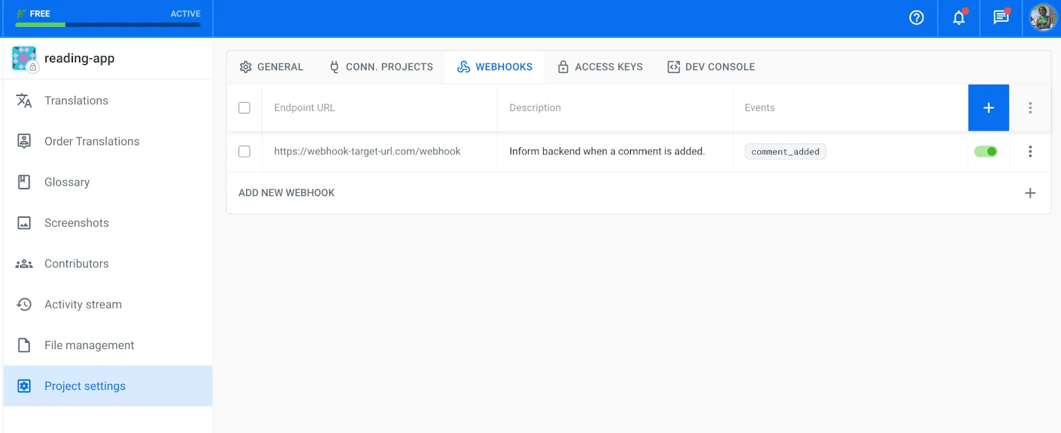The height and width of the screenshot is (433, 1061).
Task: Disable the comment_added webhook toggle
Action: [985, 152]
